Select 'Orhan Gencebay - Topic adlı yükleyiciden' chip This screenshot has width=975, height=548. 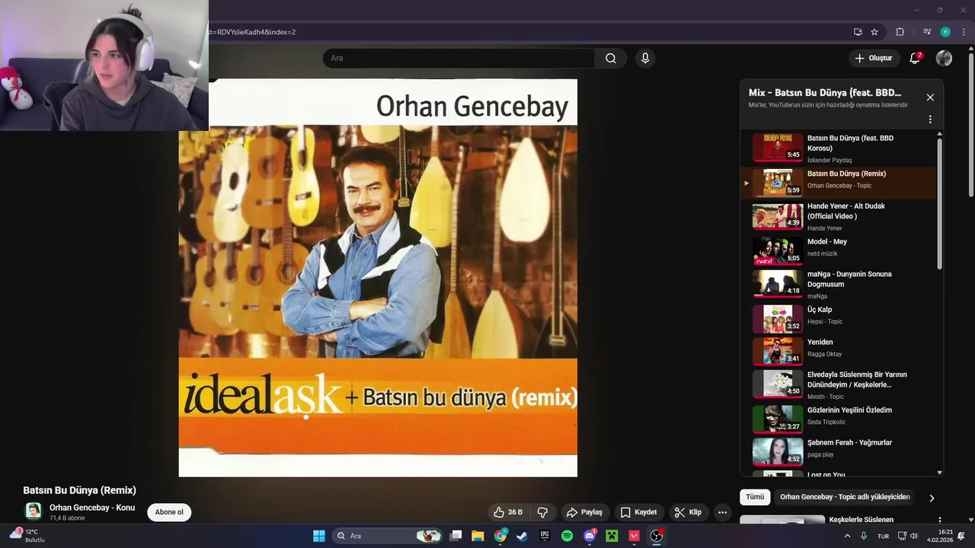845,497
